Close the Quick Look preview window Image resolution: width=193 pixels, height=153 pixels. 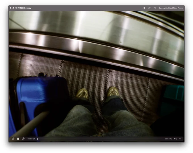tap(11, 8)
